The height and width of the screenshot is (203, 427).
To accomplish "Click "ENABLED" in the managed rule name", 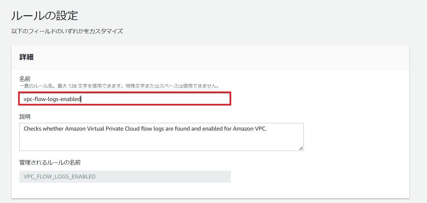I will click(x=84, y=177).
